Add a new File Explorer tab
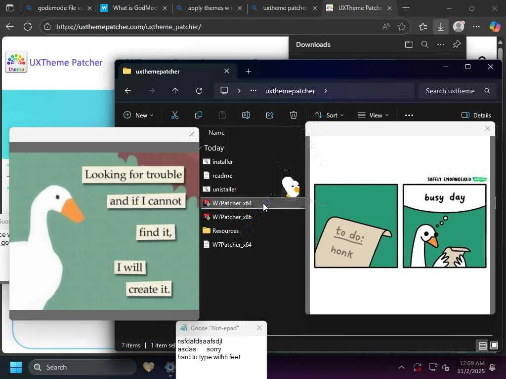The height and width of the screenshot is (379, 506). (x=248, y=71)
